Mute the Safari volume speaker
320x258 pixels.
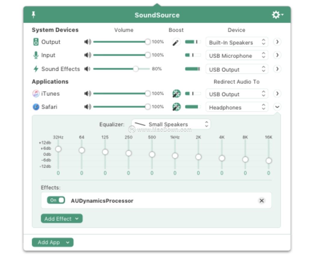(x=88, y=107)
